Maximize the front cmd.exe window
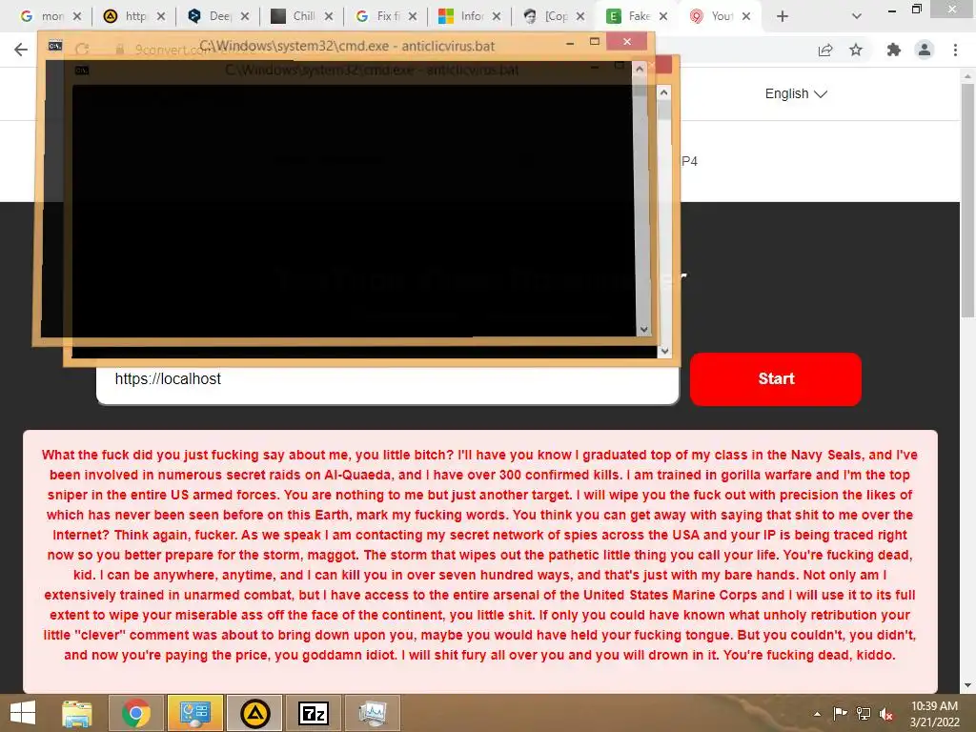The image size is (976, 732). 595,42
